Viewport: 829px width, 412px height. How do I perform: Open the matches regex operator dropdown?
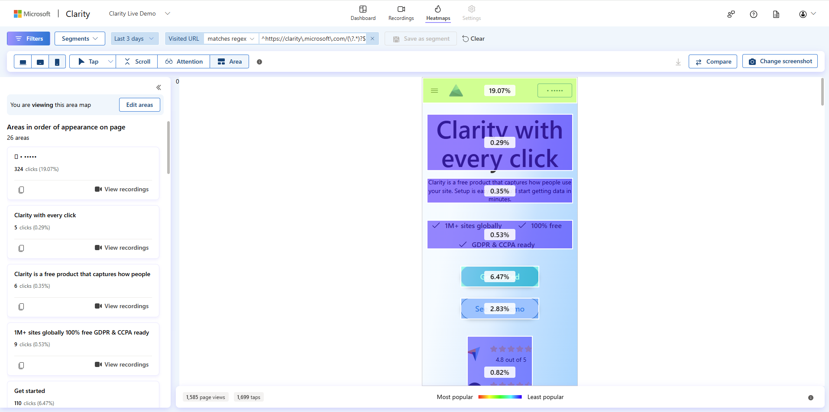click(231, 39)
